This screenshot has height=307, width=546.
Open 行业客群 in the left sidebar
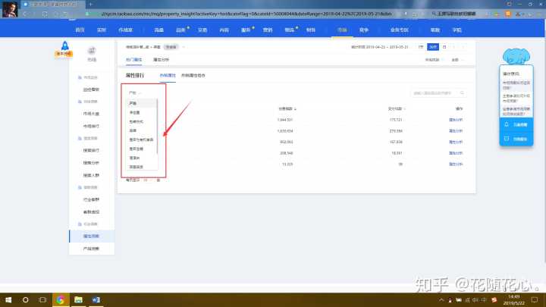[x=91, y=199]
